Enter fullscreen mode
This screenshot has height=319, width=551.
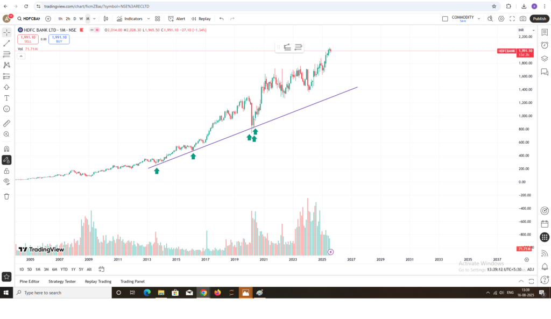coord(512,19)
